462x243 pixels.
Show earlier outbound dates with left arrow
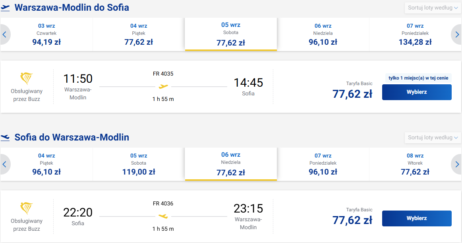coord(5,35)
